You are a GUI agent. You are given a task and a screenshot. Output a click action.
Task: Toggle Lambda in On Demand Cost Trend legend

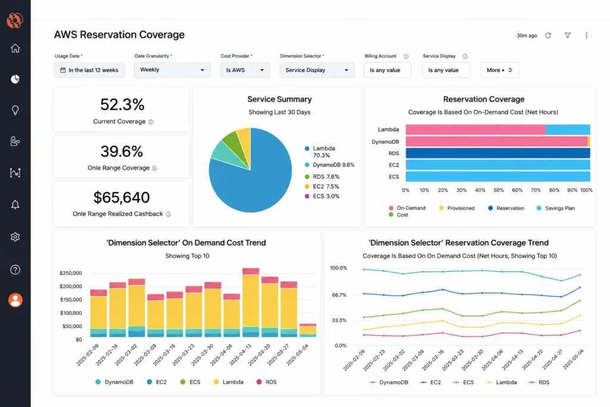coord(228,382)
